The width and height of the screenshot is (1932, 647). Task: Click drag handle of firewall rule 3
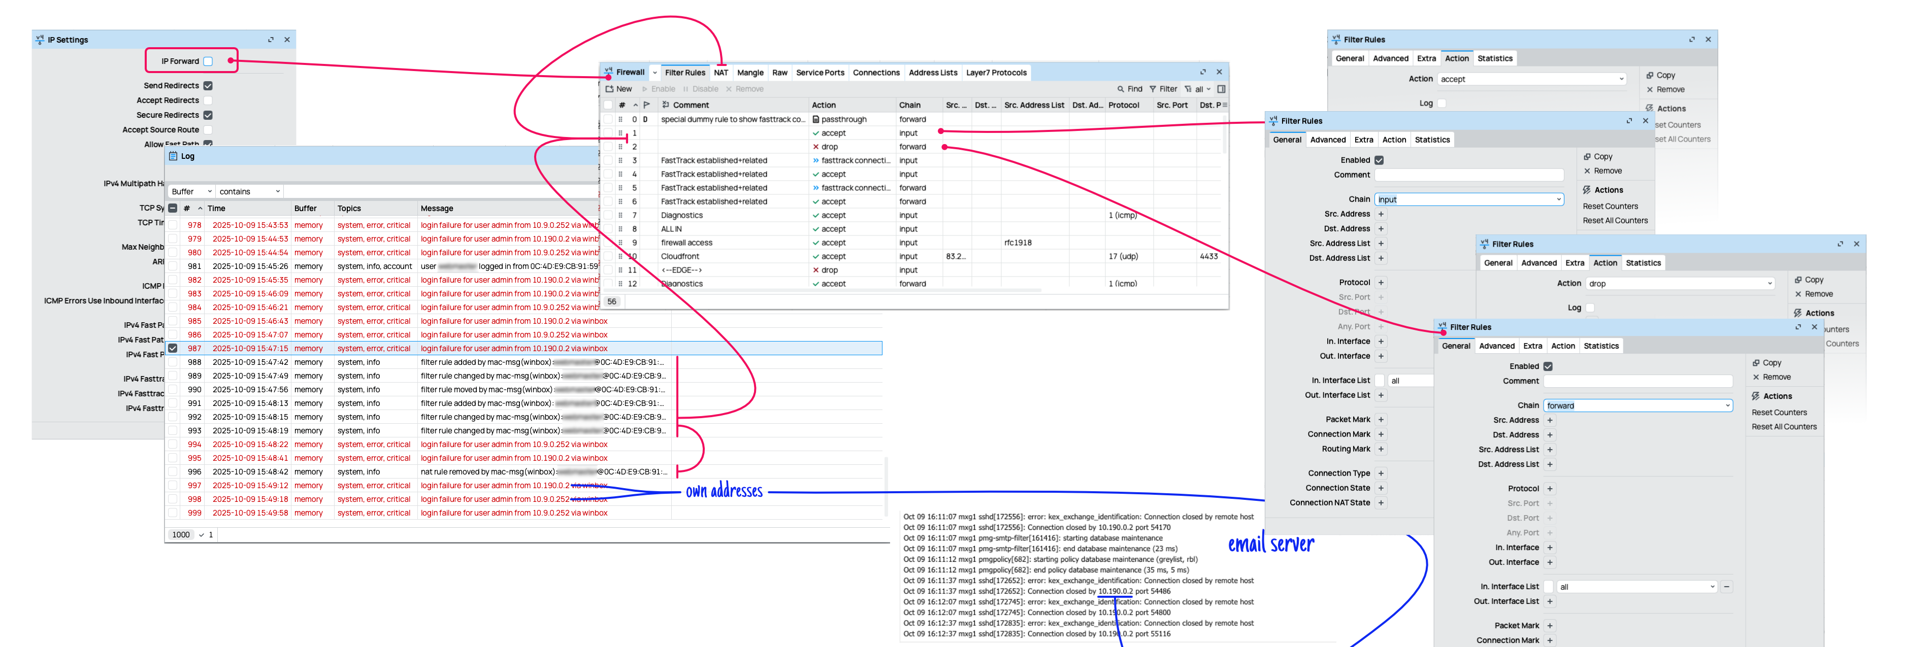click(x=620, y=160)
